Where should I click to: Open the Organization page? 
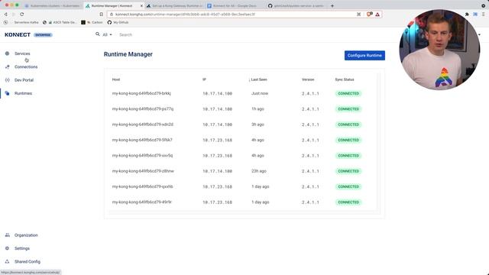click(25, 235)
